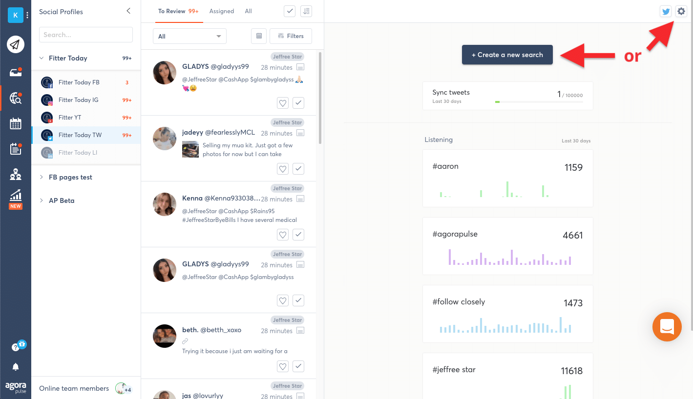The height and width of the screenshot is (399, 693).
Task: Open the Calendar icon in sidebar
Action: [15, 123]
